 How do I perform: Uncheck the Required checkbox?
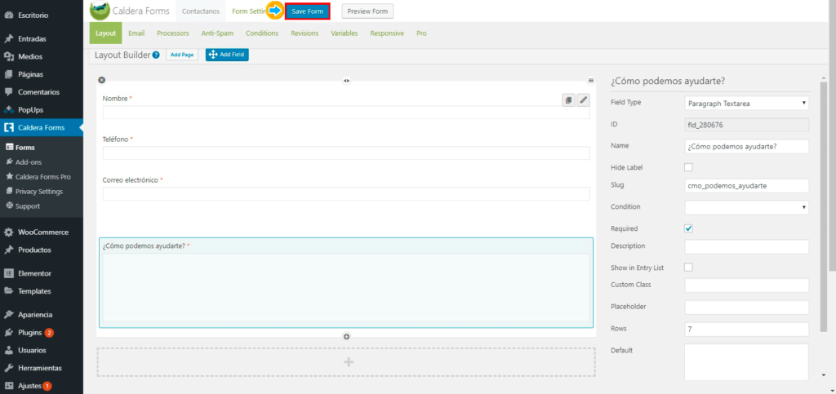(688, 228)
